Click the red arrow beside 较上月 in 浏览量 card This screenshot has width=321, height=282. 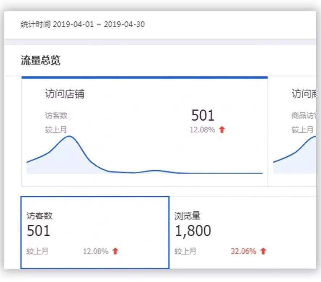click(264, 251)
